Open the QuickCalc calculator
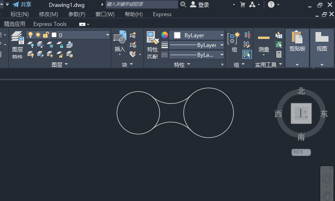This screenshot has height=201, width=335. pyautogui.click(x=279, y=55)
